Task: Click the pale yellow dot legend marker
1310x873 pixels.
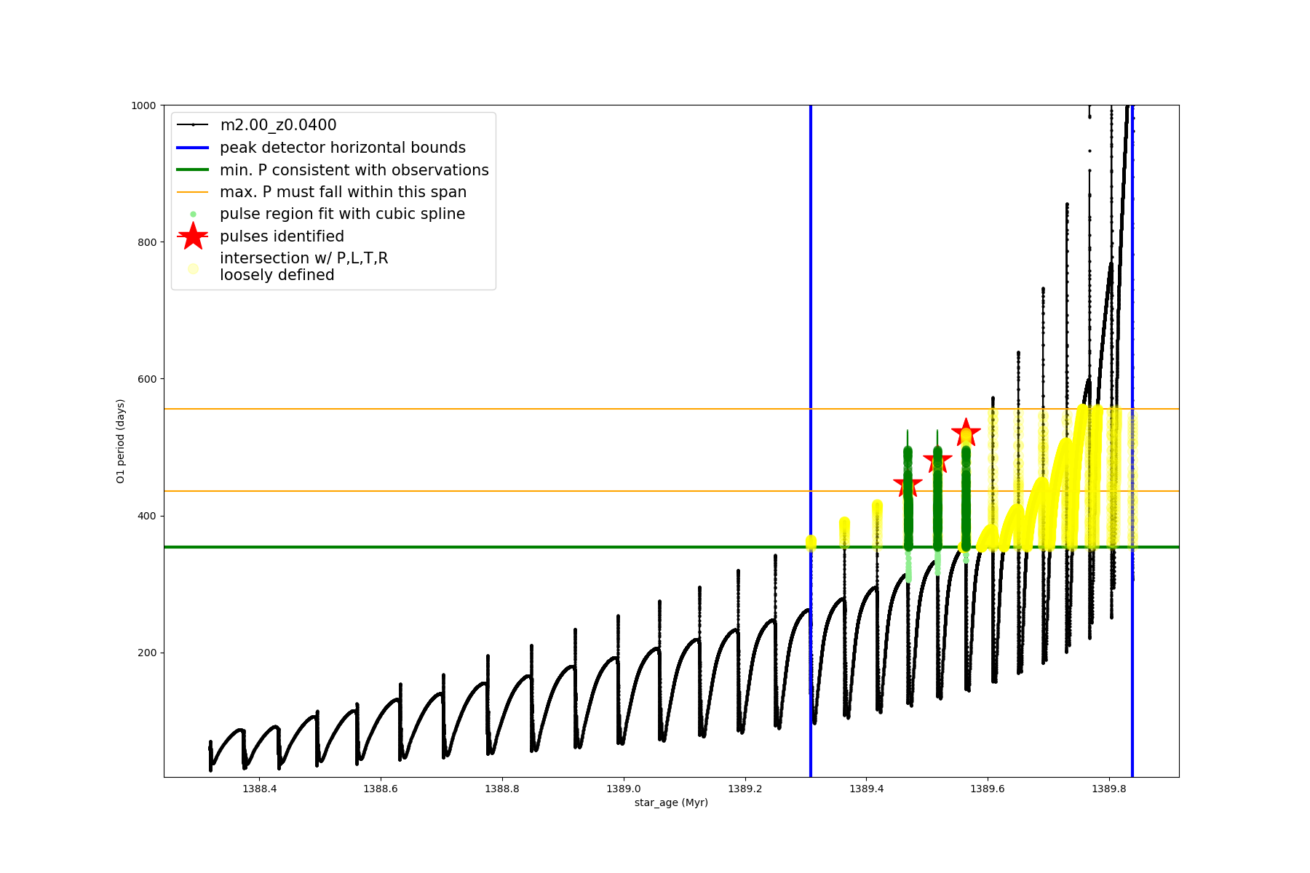Action: tap(193, 268)
